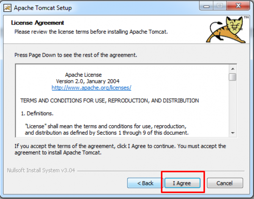Click the "1. Definitions." line in license
The image size is (254, 199).
pos(37,113)
